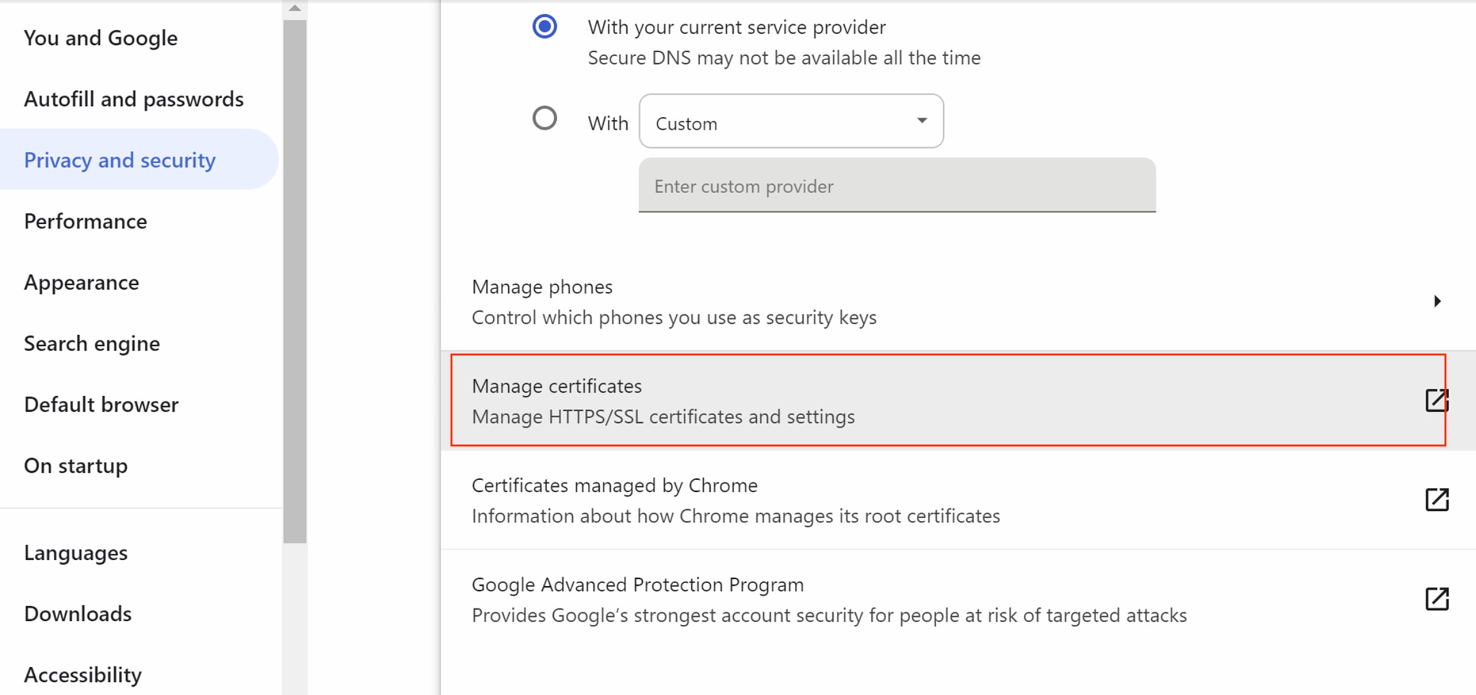
Task: Select 'With your current service provider' radio
Action: tap(544, 27)
